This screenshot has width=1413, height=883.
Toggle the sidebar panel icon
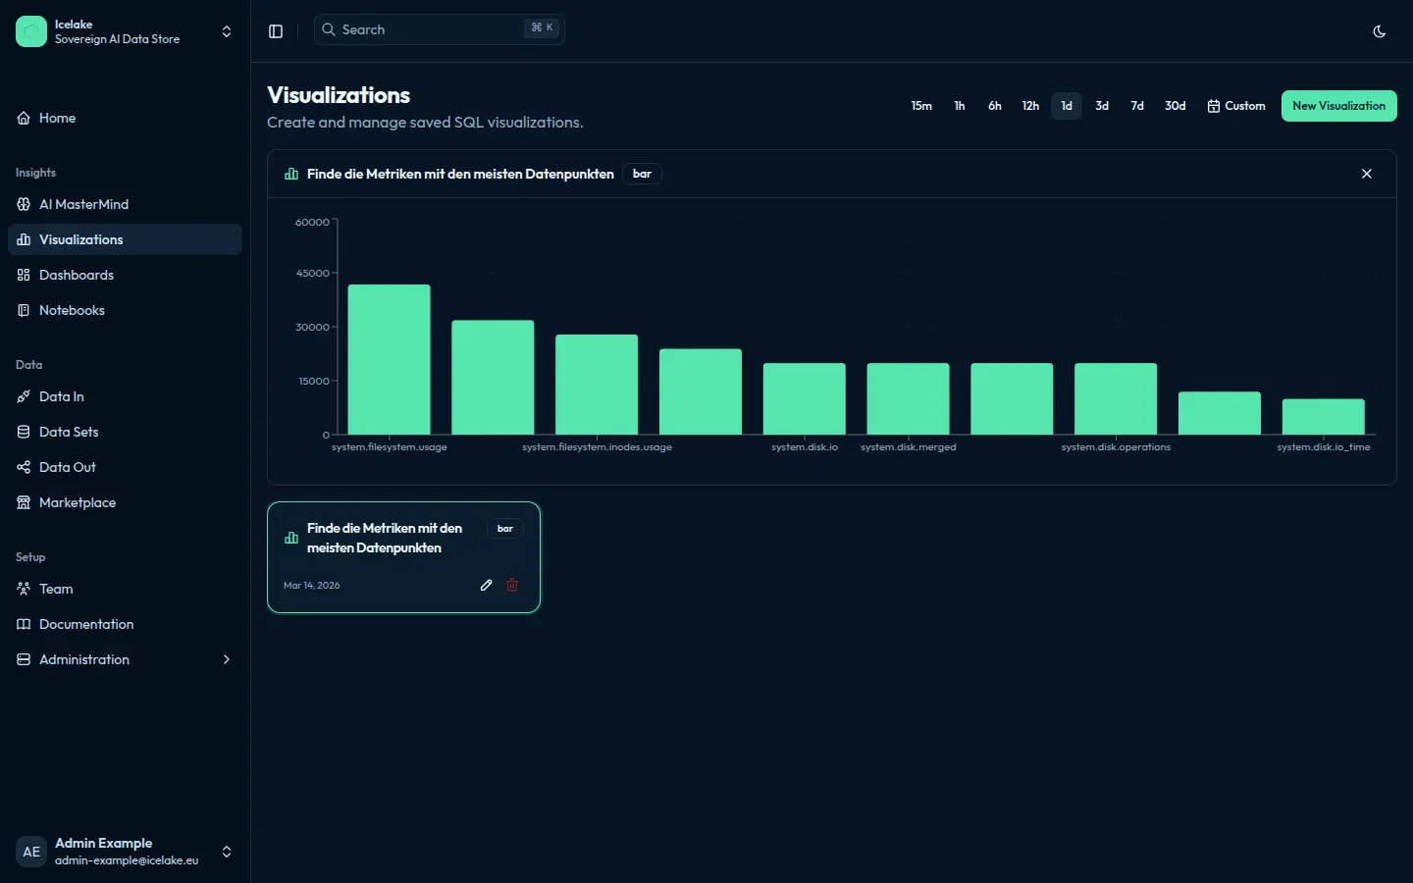pos(276,31)
